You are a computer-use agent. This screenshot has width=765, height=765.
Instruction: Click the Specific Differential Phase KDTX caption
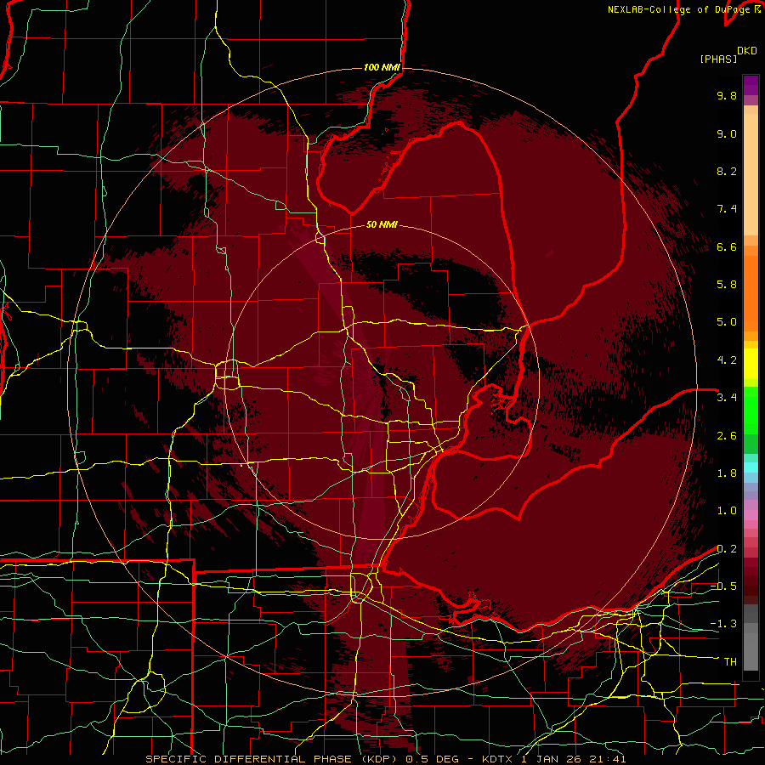tap(386, 759)
